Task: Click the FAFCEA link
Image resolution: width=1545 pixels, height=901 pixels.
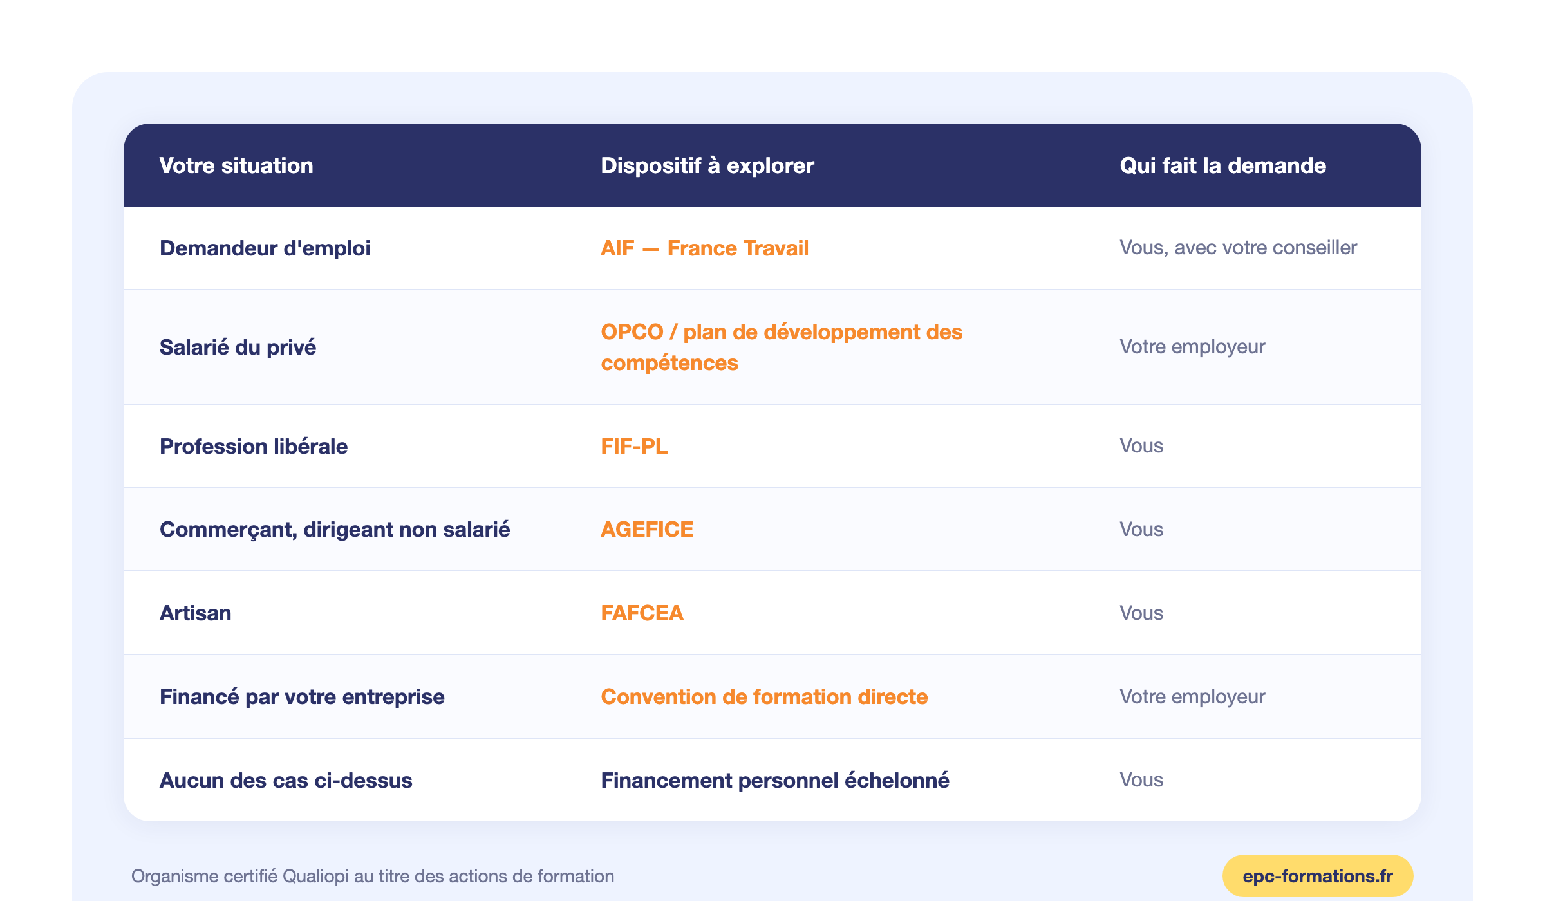Action: [642, 613]
